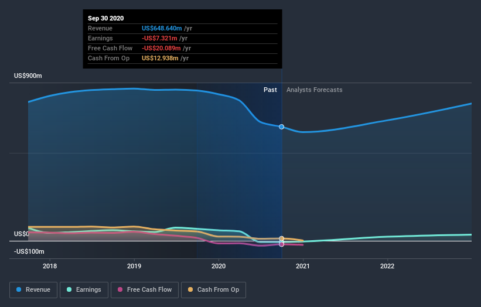The height and width of the screenshot is (307, 481).
Task: Click the orange Cash From Op data point
Action: 282,238
